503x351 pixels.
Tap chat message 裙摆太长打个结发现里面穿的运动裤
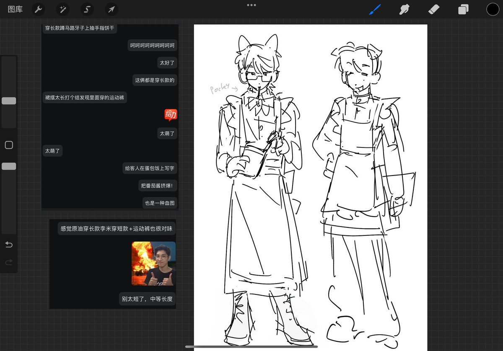pyautogui.click(x=86, y=98)
